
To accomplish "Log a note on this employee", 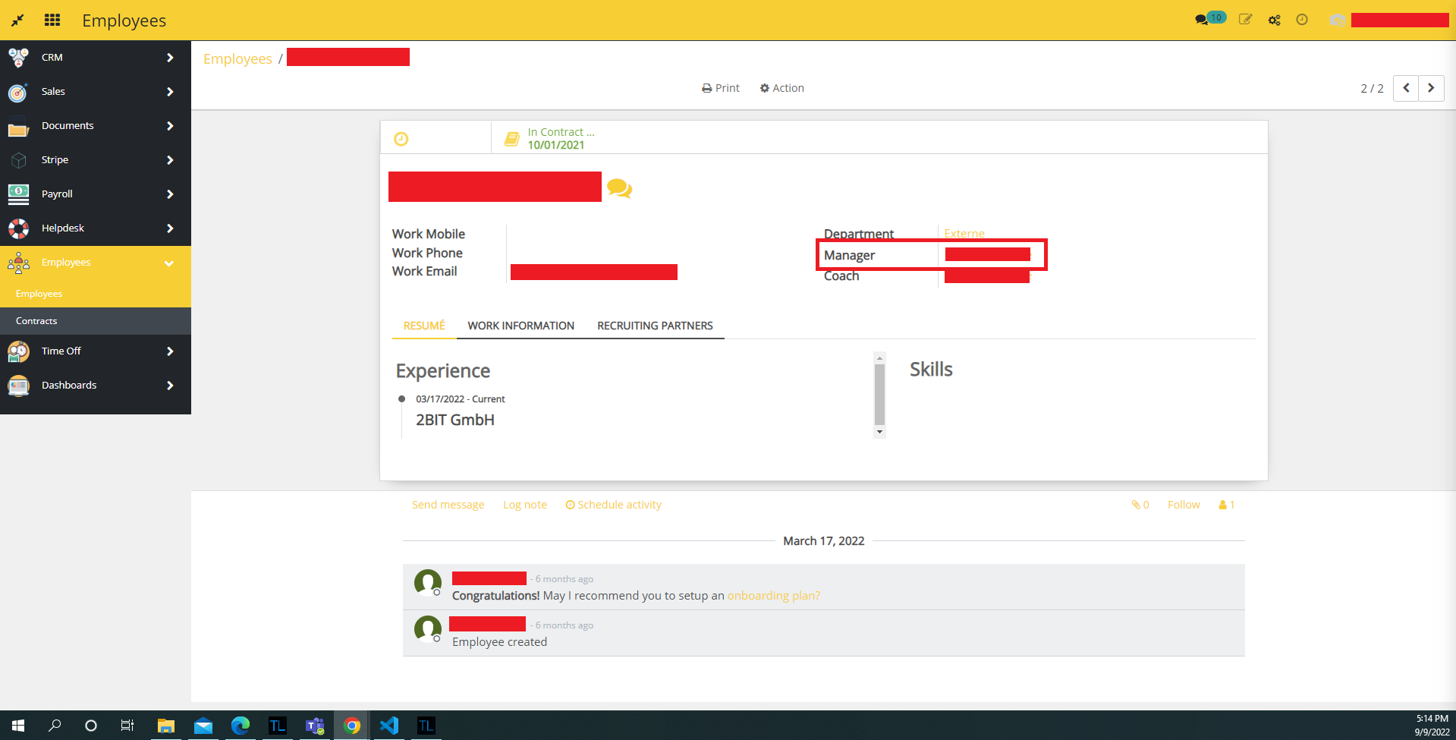I will point(524,504).
